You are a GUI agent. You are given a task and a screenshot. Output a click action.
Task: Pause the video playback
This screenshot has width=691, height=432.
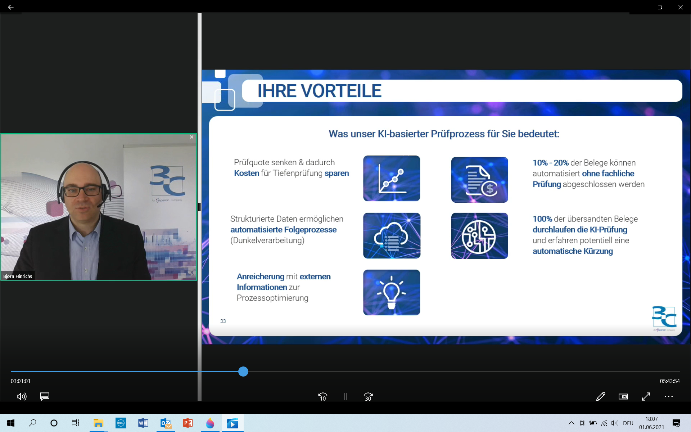tap(345, 396)
